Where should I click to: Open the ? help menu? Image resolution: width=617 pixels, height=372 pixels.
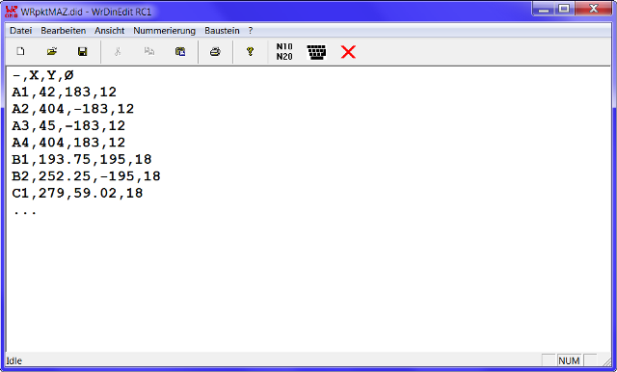coord(251,31)
